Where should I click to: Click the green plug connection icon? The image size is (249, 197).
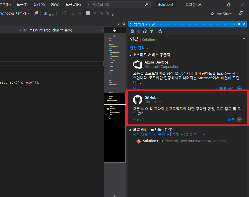click(152, 31)
